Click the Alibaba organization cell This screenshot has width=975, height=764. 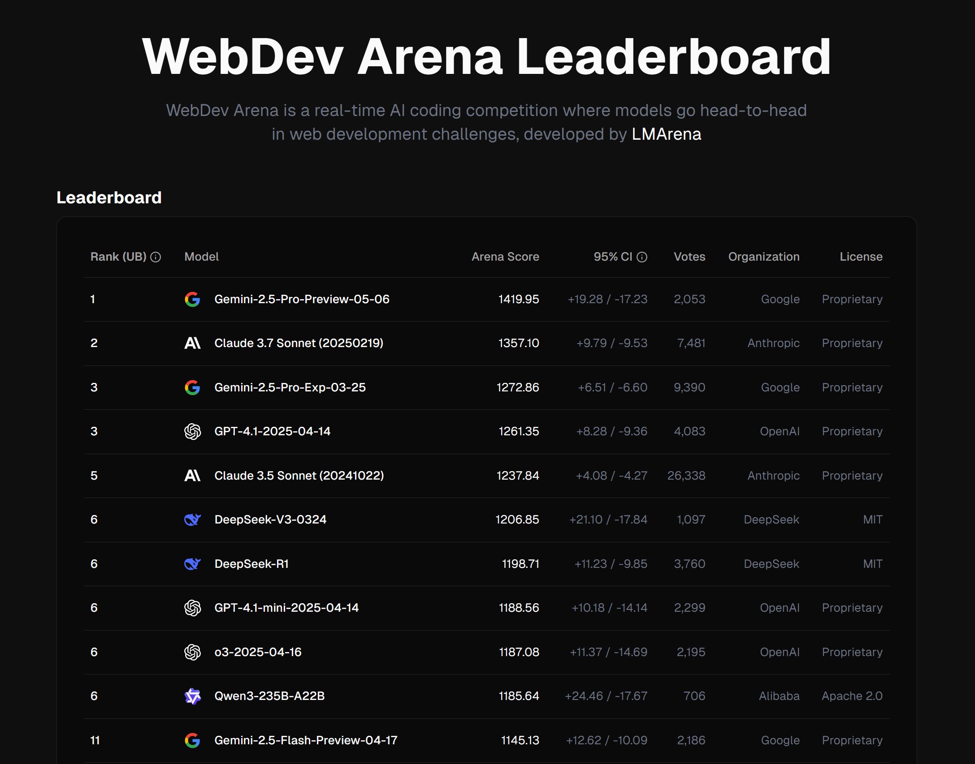(779, 696)
